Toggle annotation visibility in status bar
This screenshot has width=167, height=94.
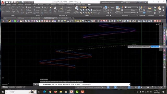coord(139,87)
